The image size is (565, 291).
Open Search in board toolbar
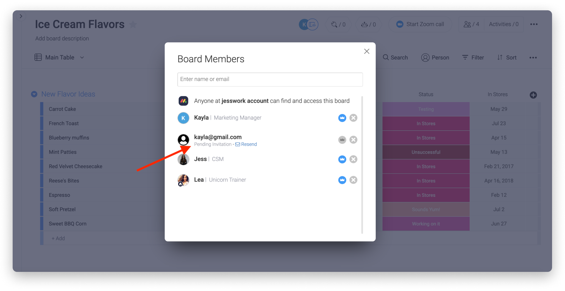395,58
